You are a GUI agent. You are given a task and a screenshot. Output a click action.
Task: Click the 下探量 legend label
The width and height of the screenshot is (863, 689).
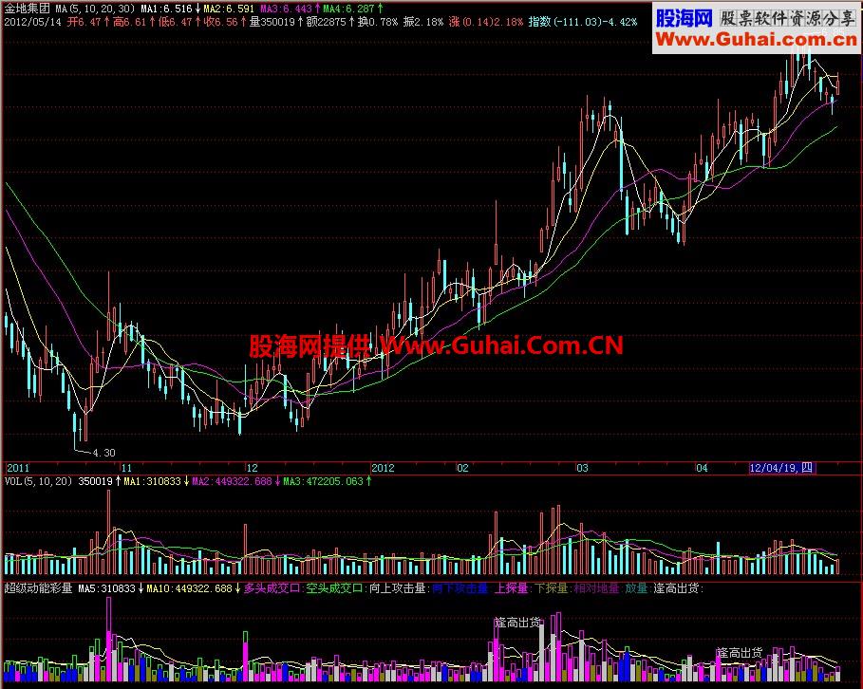[552, 588]
